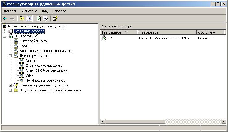Click the Работает status cell
The height and width of the screenshot is (132, 228).
(x=206, y=38)
